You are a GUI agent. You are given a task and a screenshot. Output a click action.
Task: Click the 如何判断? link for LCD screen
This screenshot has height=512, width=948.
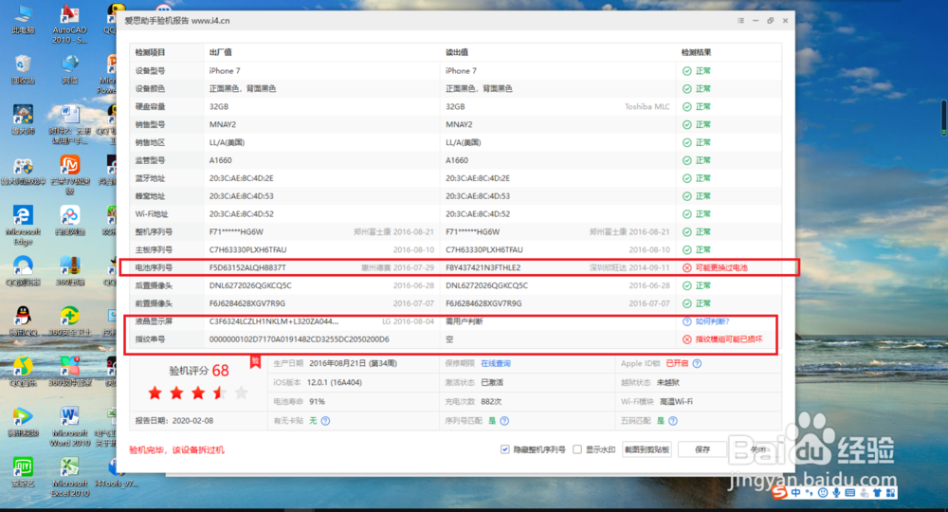712,321
